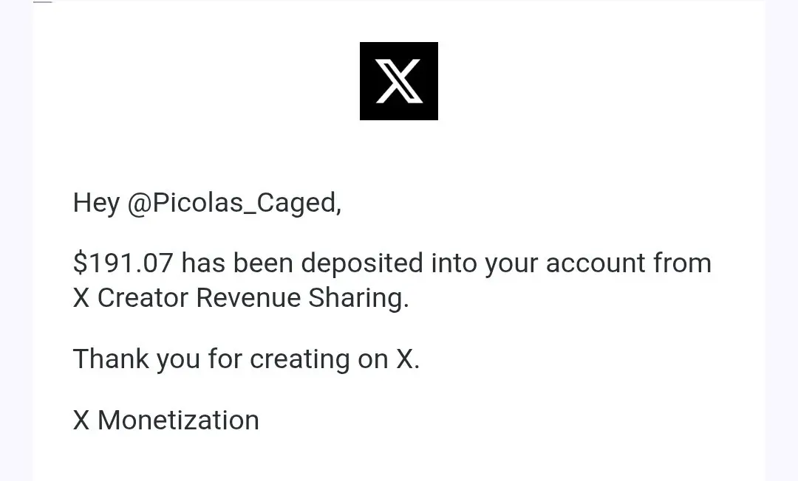Click the word "Revenue" in the message
This screenshot has height=481, width=798.
click(248, 297)
